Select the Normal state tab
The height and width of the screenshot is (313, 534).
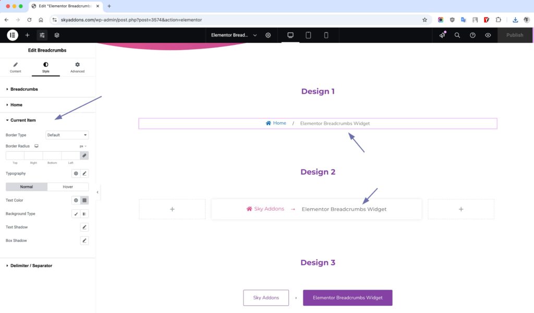point(27,187)
